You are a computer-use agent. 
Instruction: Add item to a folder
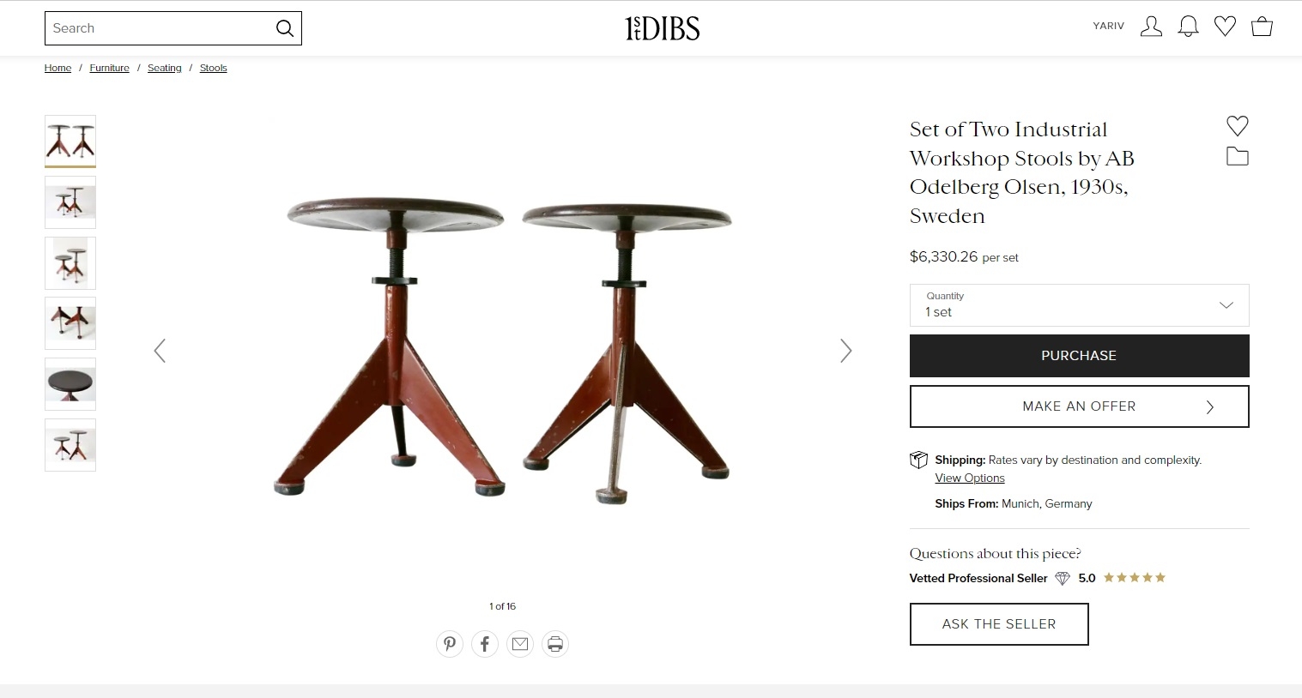(x=1237, y=156)
